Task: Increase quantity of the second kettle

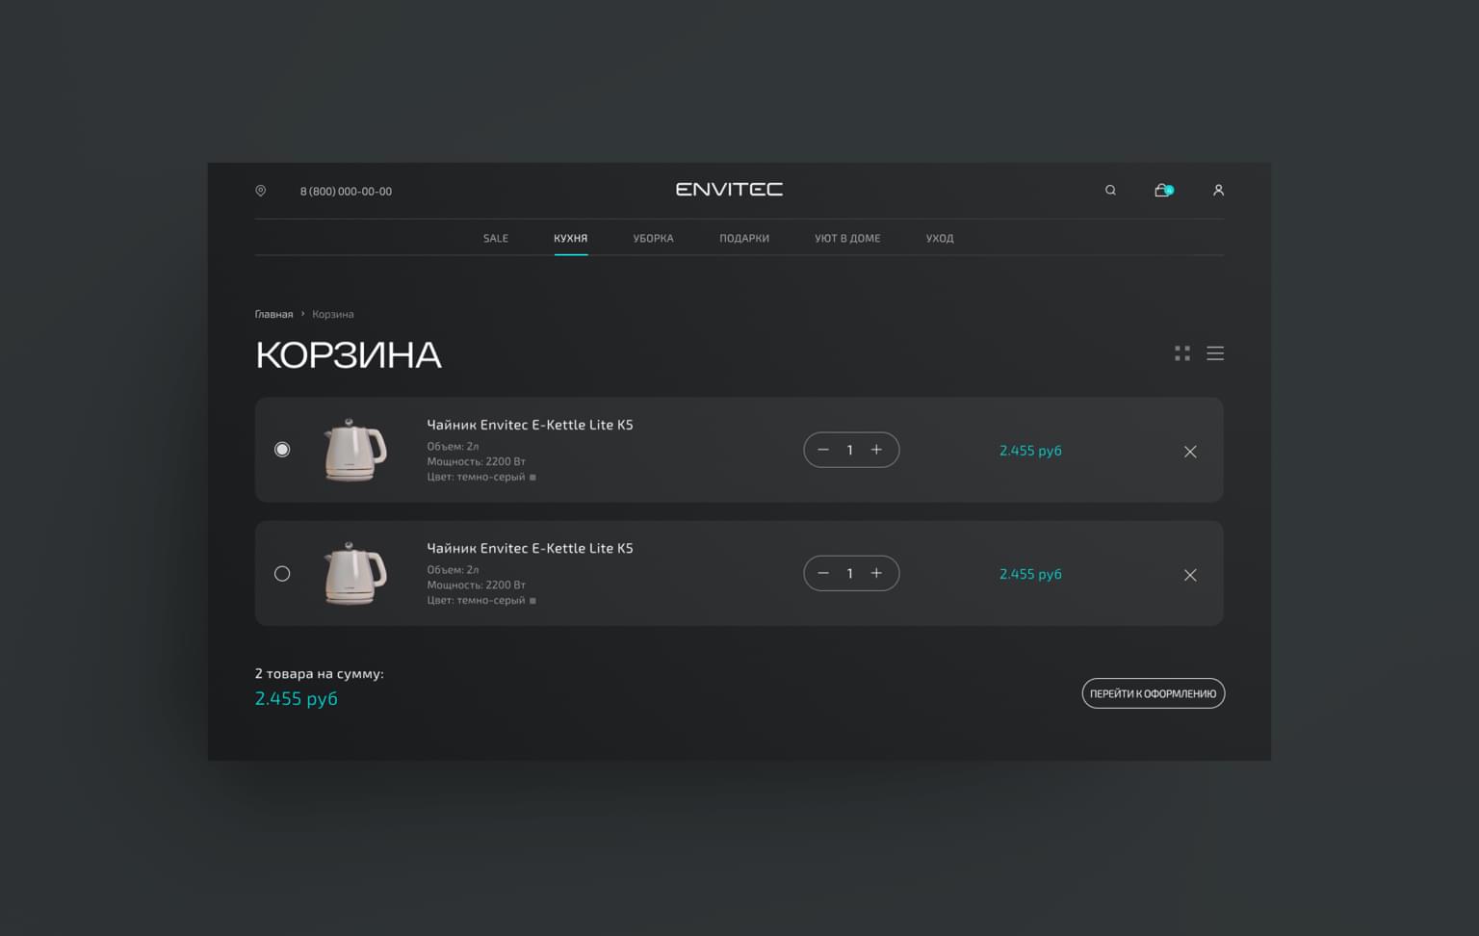Action: click(x=876, y=573)
